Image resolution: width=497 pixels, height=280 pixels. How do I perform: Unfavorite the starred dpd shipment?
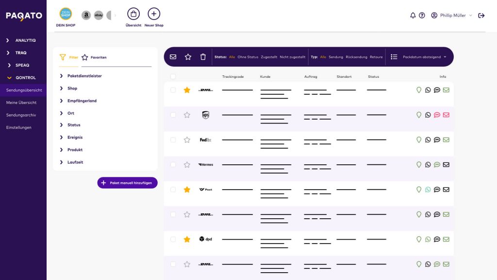tap(187, 239)
